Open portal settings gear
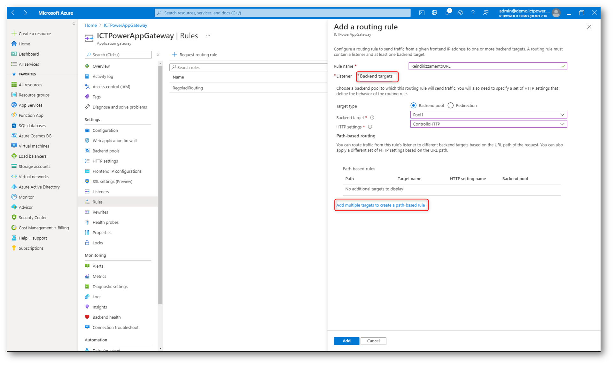This screenshot has width=614, height=365. (460, 13)
